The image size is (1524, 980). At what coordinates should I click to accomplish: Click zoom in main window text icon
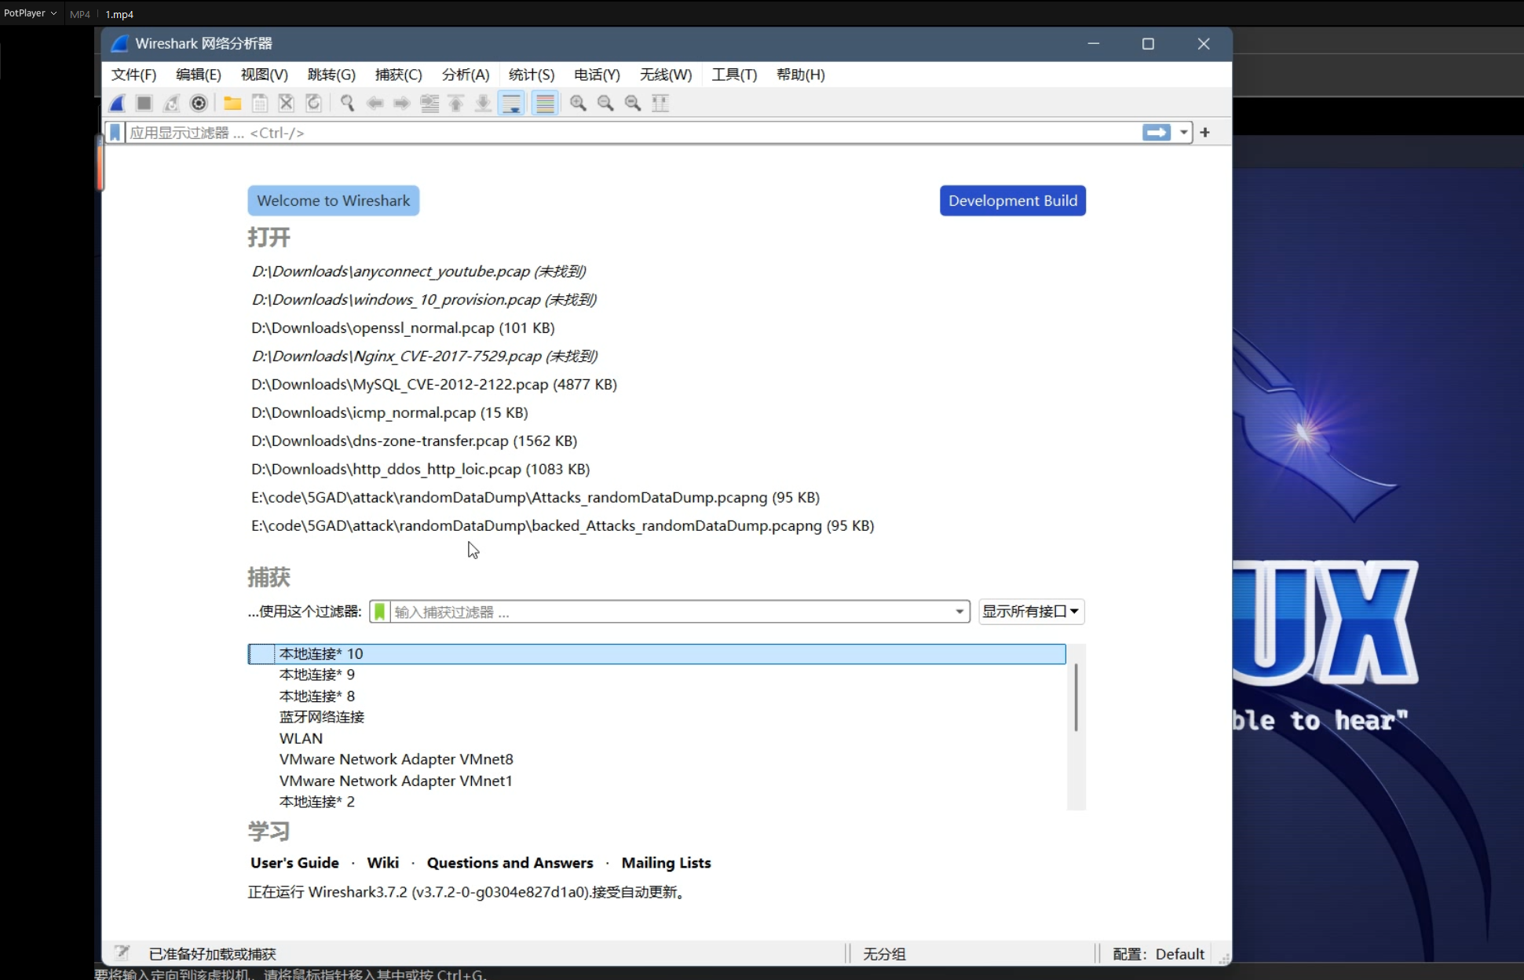tap(578, 103)
